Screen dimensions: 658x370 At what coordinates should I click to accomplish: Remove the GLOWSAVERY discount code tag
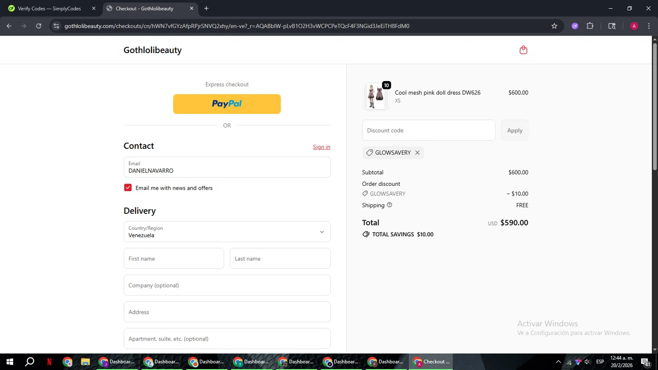417,153
